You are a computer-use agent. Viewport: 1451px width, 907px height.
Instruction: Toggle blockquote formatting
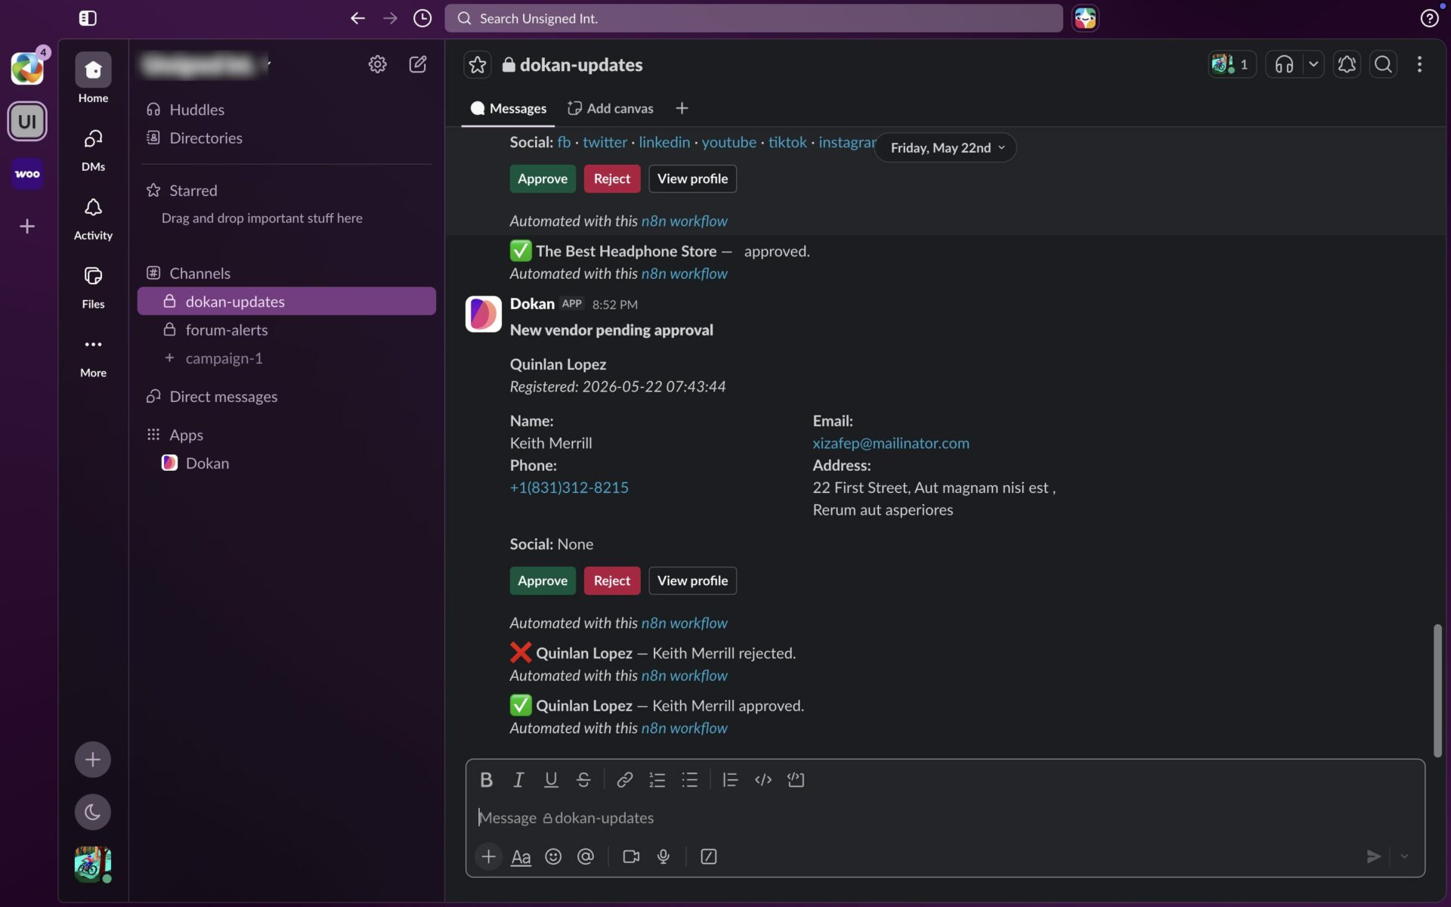(730, 779)
